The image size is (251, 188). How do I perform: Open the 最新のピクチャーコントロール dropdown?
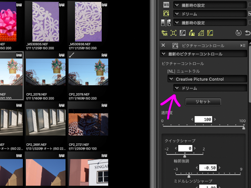(203, 54)
